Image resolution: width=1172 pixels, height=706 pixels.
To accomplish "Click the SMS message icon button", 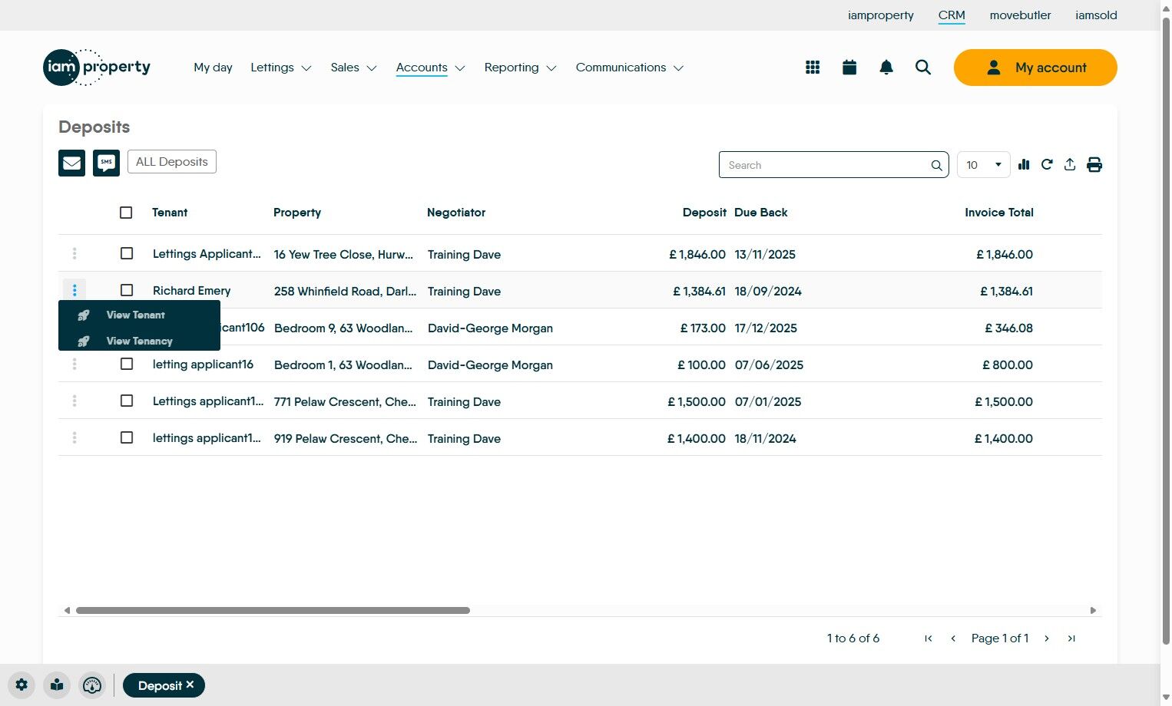I will click(106, 163).
